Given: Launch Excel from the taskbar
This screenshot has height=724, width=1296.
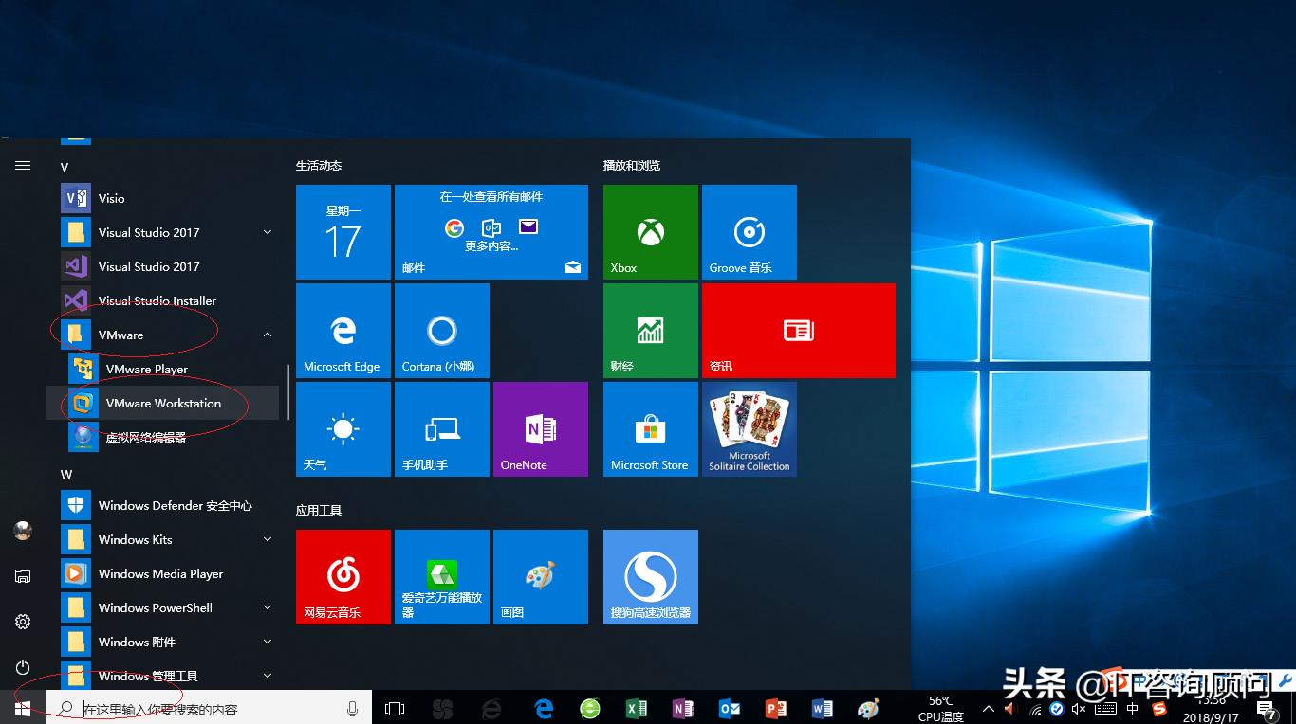Looking at the screenshot, I should tap(637, 708).
